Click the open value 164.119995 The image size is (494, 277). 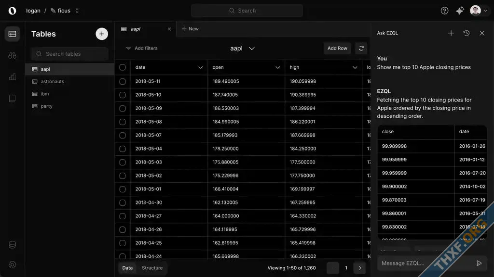(x=225, y=229)
